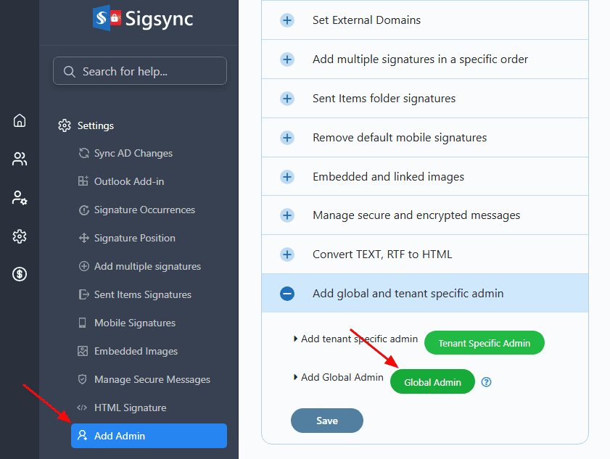Click the user settings icon in rail
The image size is (610, 459).
(20, 198)
